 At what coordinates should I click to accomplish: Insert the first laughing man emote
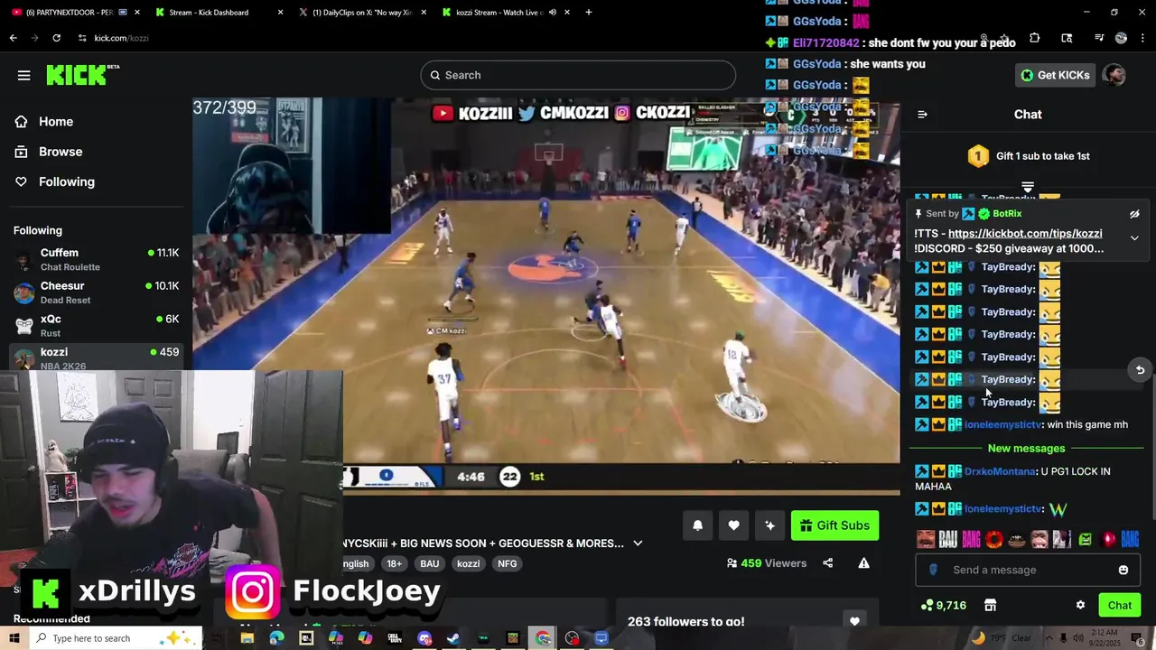926,540
